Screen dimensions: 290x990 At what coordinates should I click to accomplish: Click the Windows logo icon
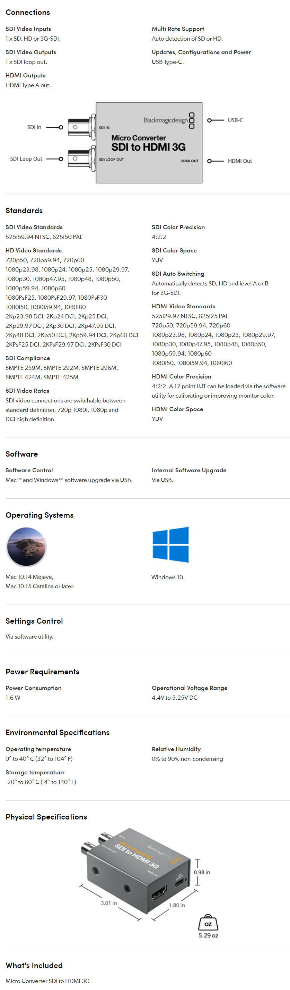[170, 544]
